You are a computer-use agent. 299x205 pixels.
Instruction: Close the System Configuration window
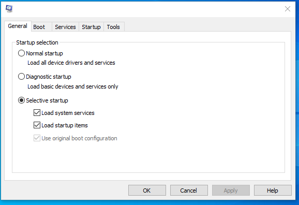coord(288,9)
